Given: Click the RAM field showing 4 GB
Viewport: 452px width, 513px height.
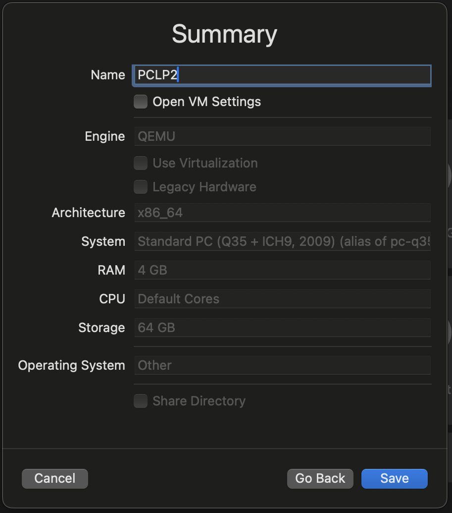Looking at the screenshot, I should 282,270.
